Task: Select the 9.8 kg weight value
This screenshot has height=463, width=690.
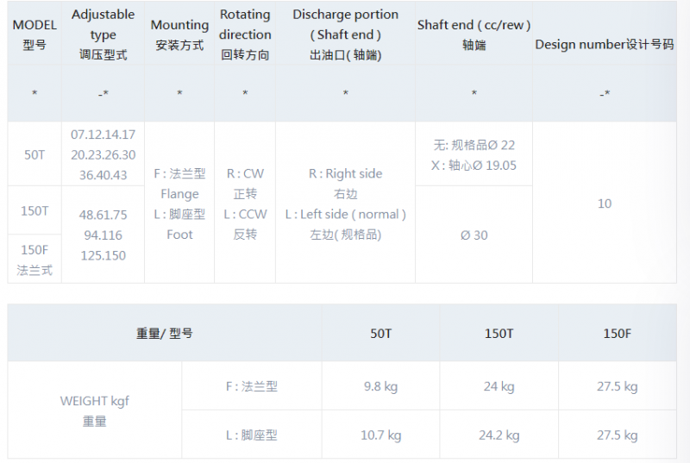Action: (x=380, y=386)
